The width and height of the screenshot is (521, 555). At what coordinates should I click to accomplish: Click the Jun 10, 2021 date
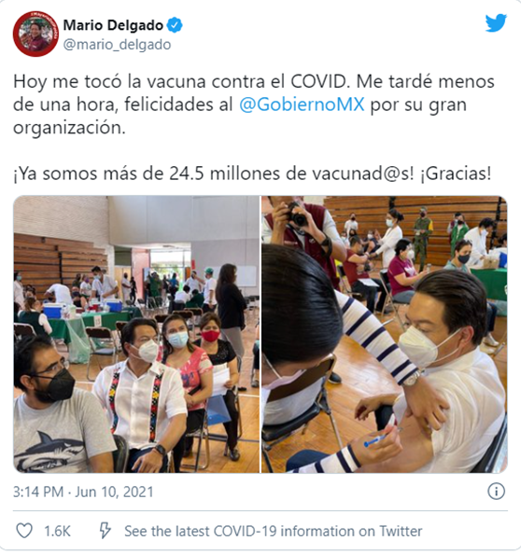[x=114, y=492]
